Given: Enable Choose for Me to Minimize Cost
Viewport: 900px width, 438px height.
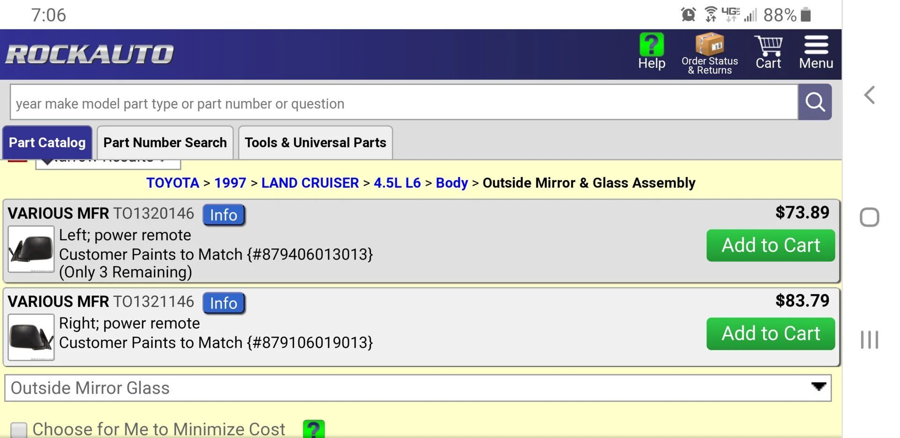Looking at the screenshot, I should (x=19, y=430).
